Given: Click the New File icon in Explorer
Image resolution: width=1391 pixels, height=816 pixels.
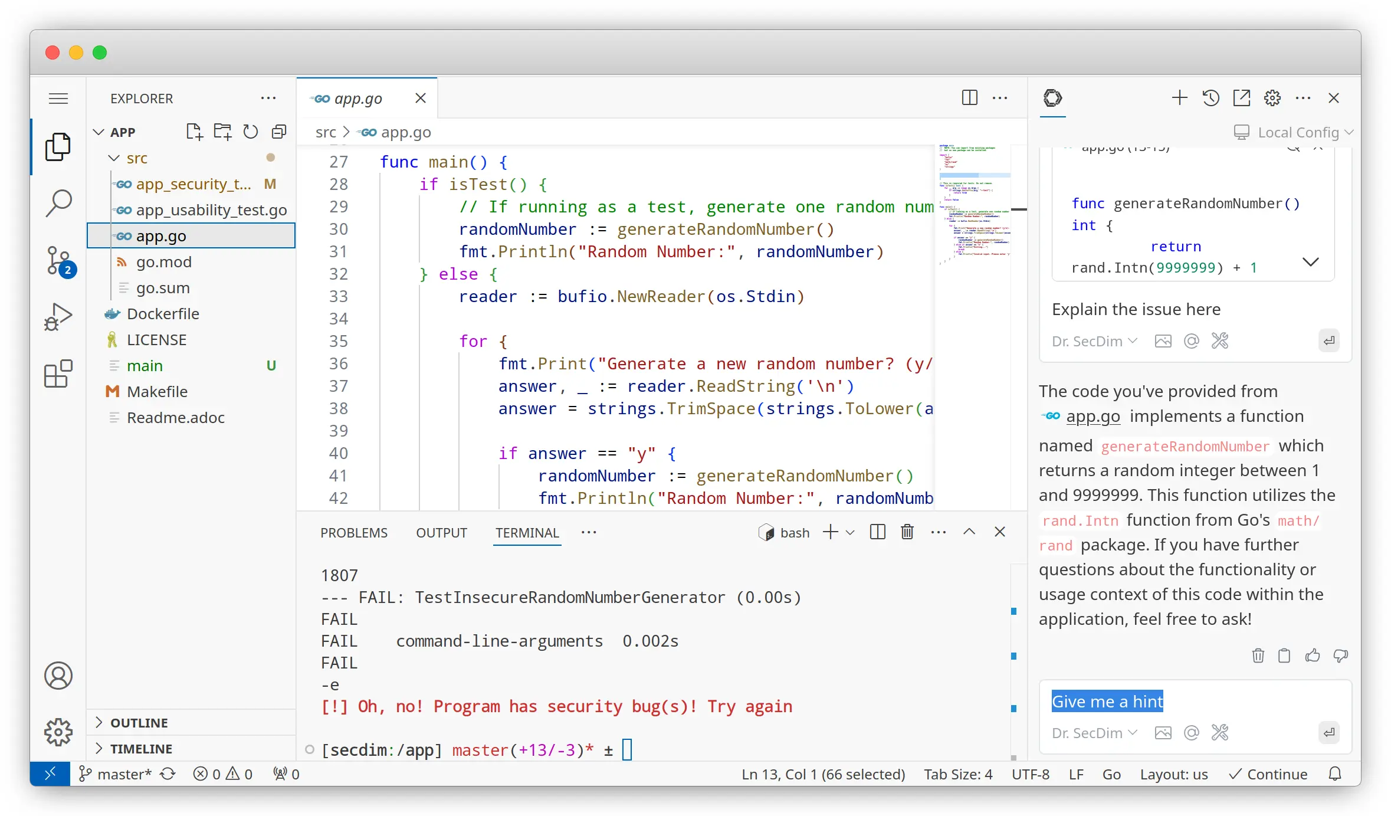Looking at the screenshot, I should click(x=194, y=132).
